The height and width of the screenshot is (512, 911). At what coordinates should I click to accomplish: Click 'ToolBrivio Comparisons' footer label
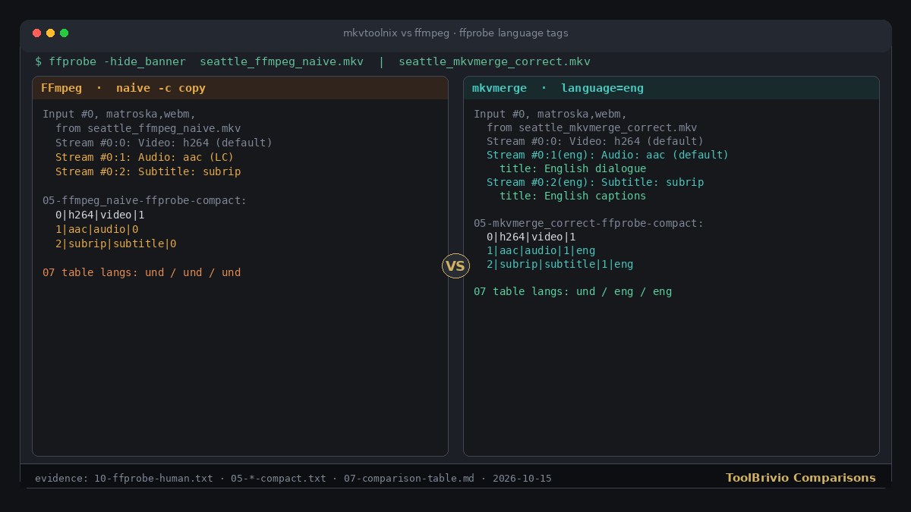(x=800, y=478)
